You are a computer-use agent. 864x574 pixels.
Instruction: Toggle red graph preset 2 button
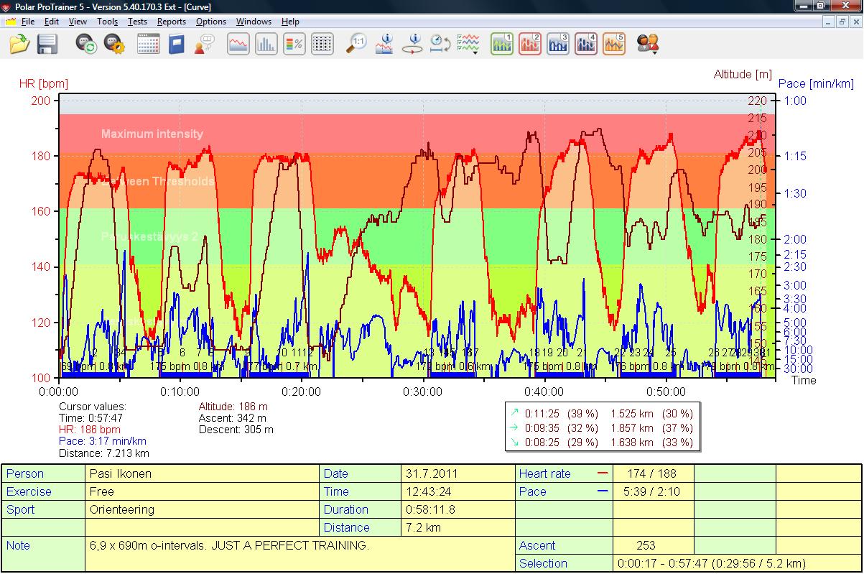[x=530, y=45]
